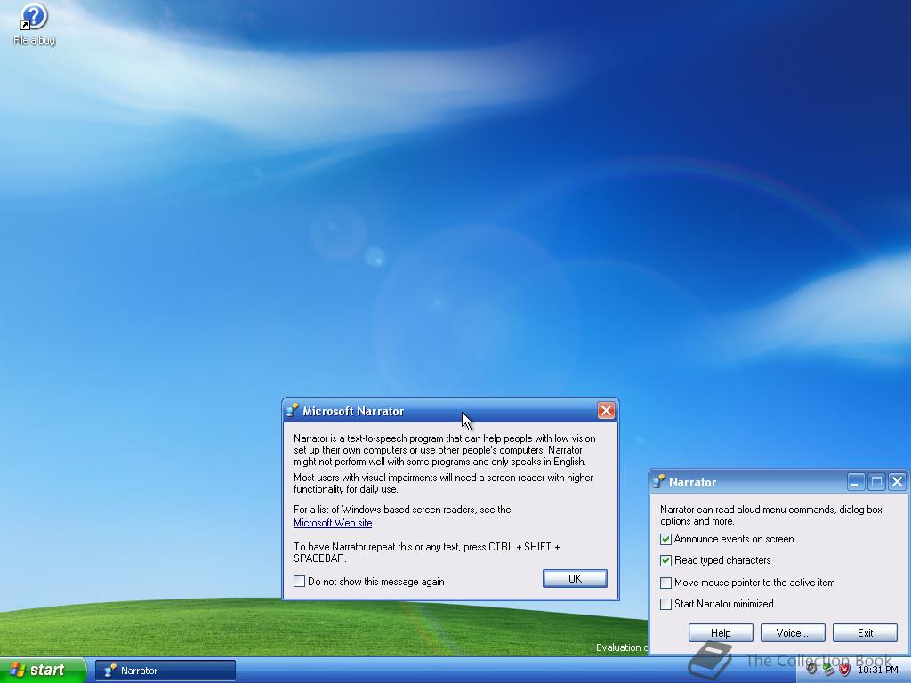Close the Microsoft Narrator message dialog

point(605,411)
